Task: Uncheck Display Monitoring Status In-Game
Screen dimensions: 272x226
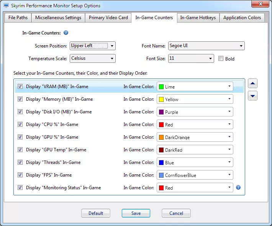Action: (20, 187)
